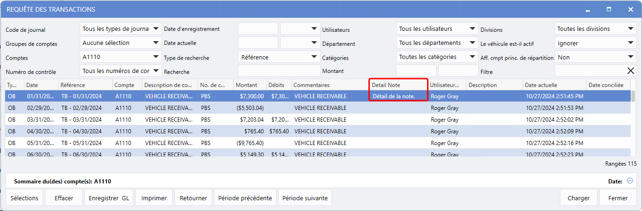Click the Effacer button
Viewport: 642px width, 211px height.
[x=64, y=198]
